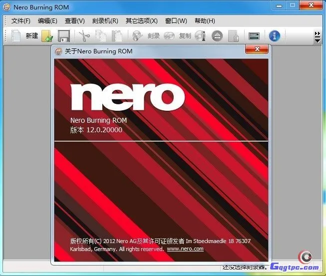Click the Disc info icon
This screenshot has width=326, height=276.
click(200, 36)
